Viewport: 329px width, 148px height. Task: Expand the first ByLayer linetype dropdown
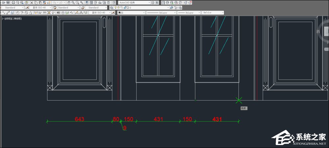click(161, 12)
